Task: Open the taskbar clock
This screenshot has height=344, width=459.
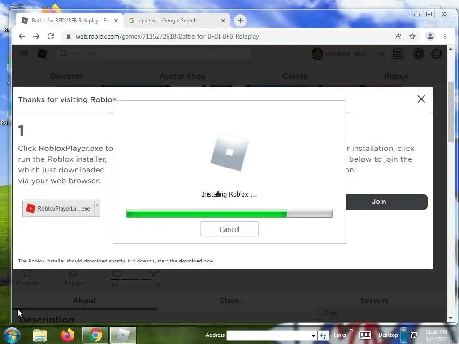Action: tap(436, 335)
